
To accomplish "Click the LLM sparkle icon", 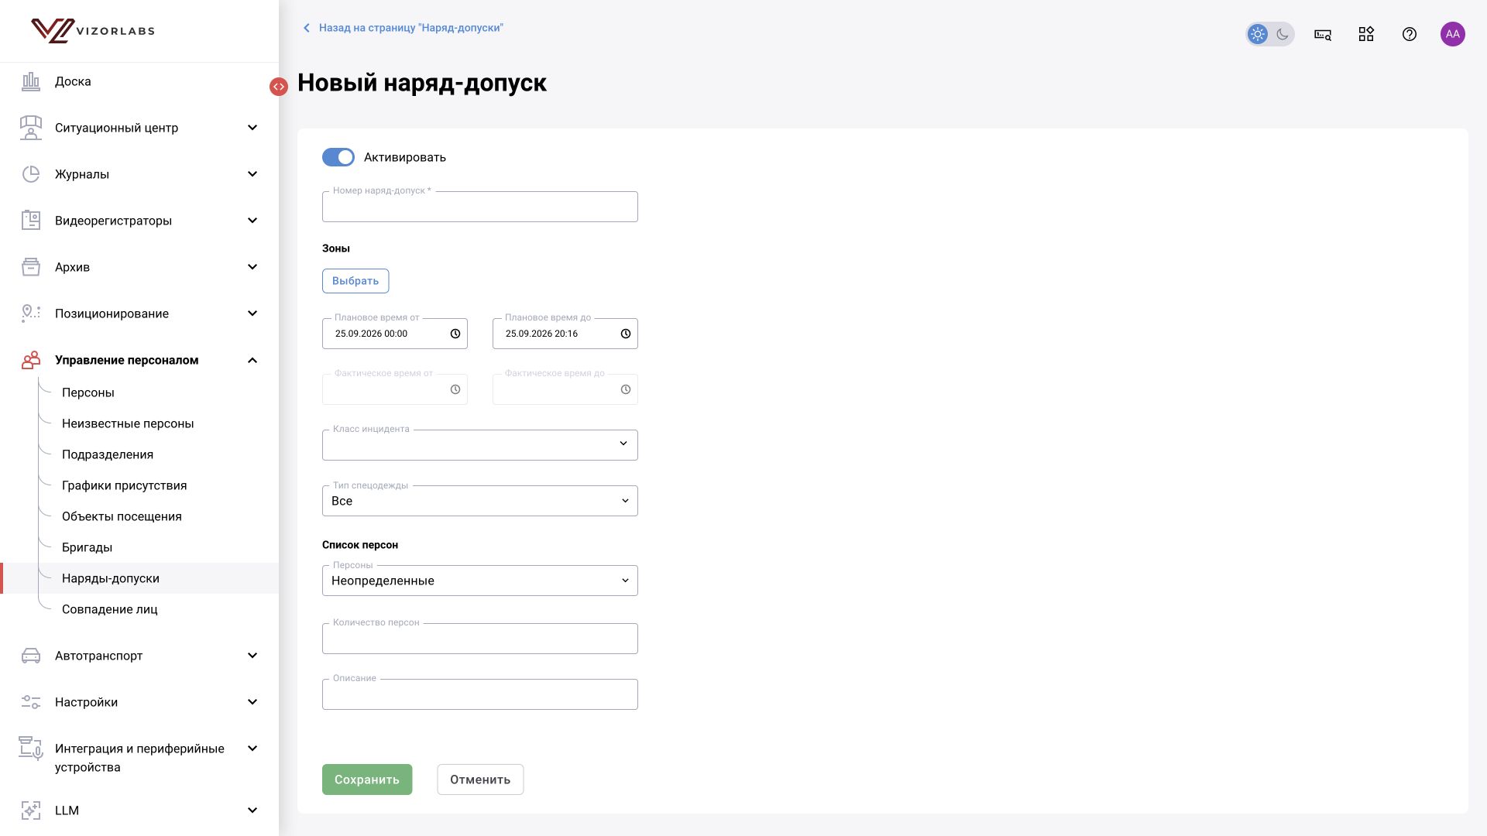I will click(31, 810).
